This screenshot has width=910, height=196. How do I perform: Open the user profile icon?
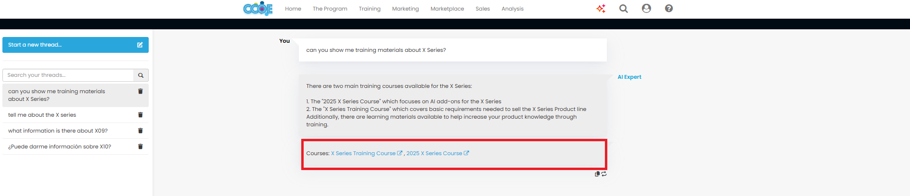pyautogui.click(x=646, y=9)
